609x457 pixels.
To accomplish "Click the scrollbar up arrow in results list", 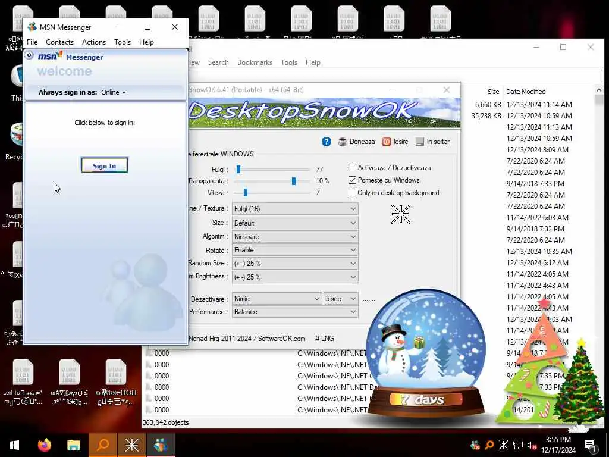I will (x=599, y=90).
